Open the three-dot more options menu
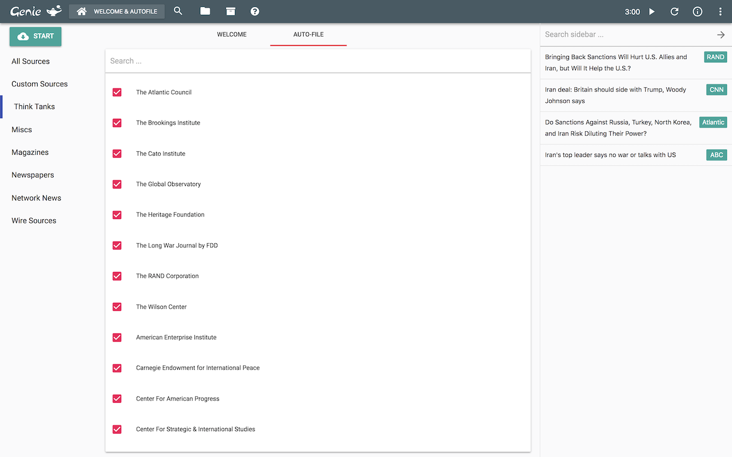The width and height of the screenshot is (732, 457). (x=720, y=11)
